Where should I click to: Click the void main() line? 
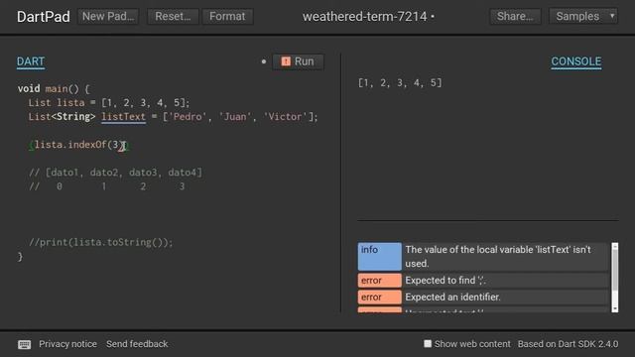(54, 88)
